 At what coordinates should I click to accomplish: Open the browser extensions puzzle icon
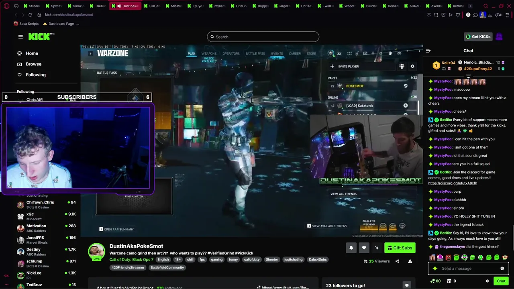(x=475, y=15)
